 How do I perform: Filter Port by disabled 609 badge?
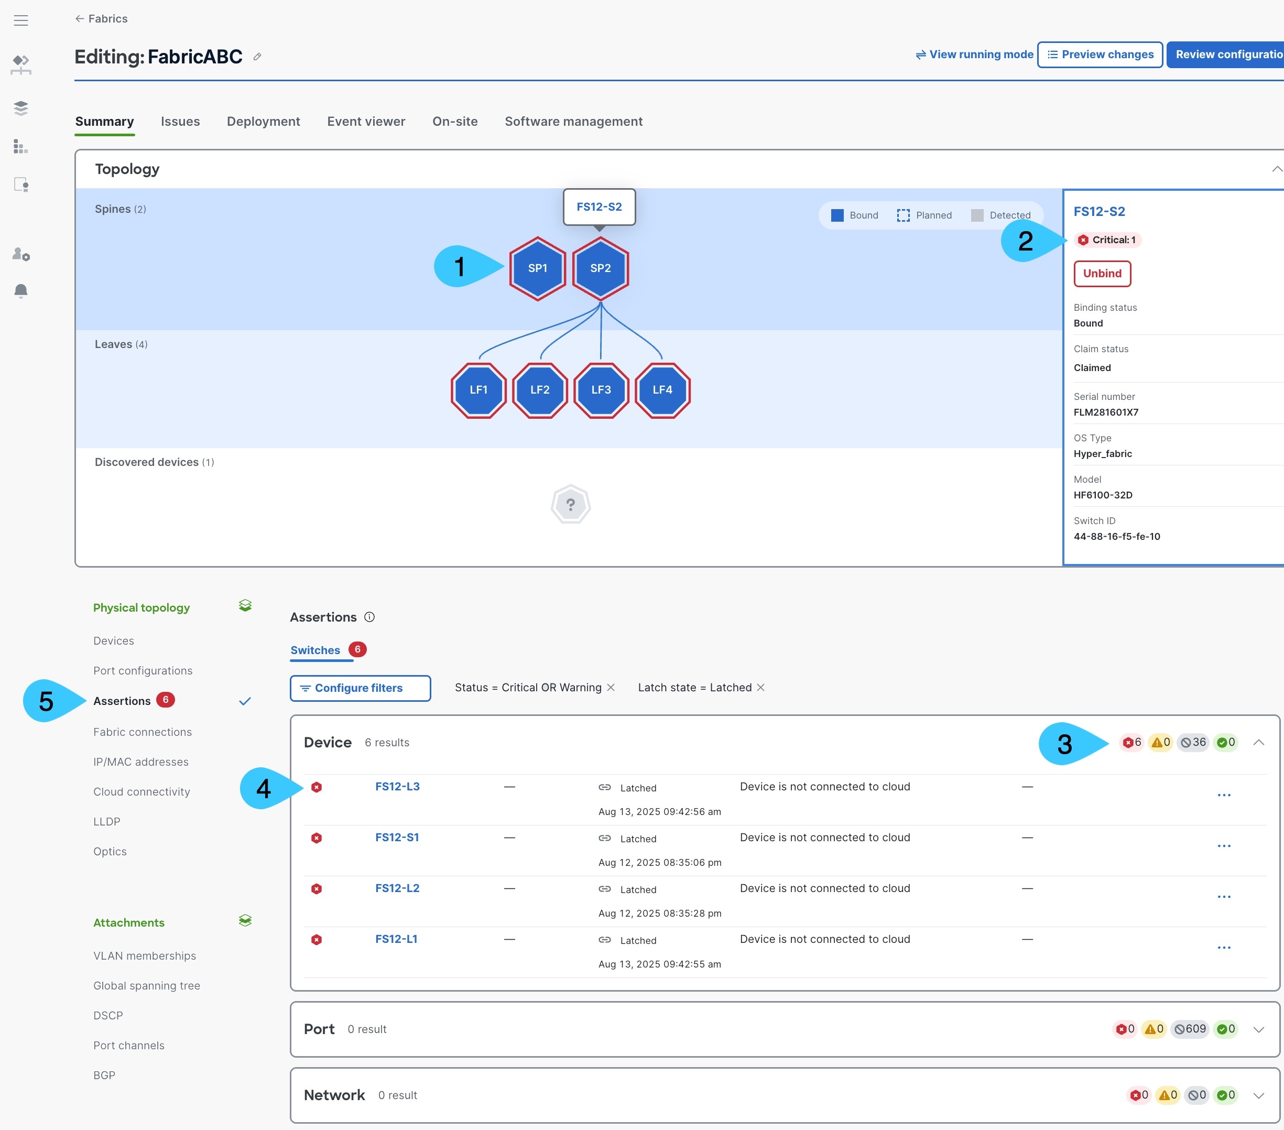coord(1190,1029)
